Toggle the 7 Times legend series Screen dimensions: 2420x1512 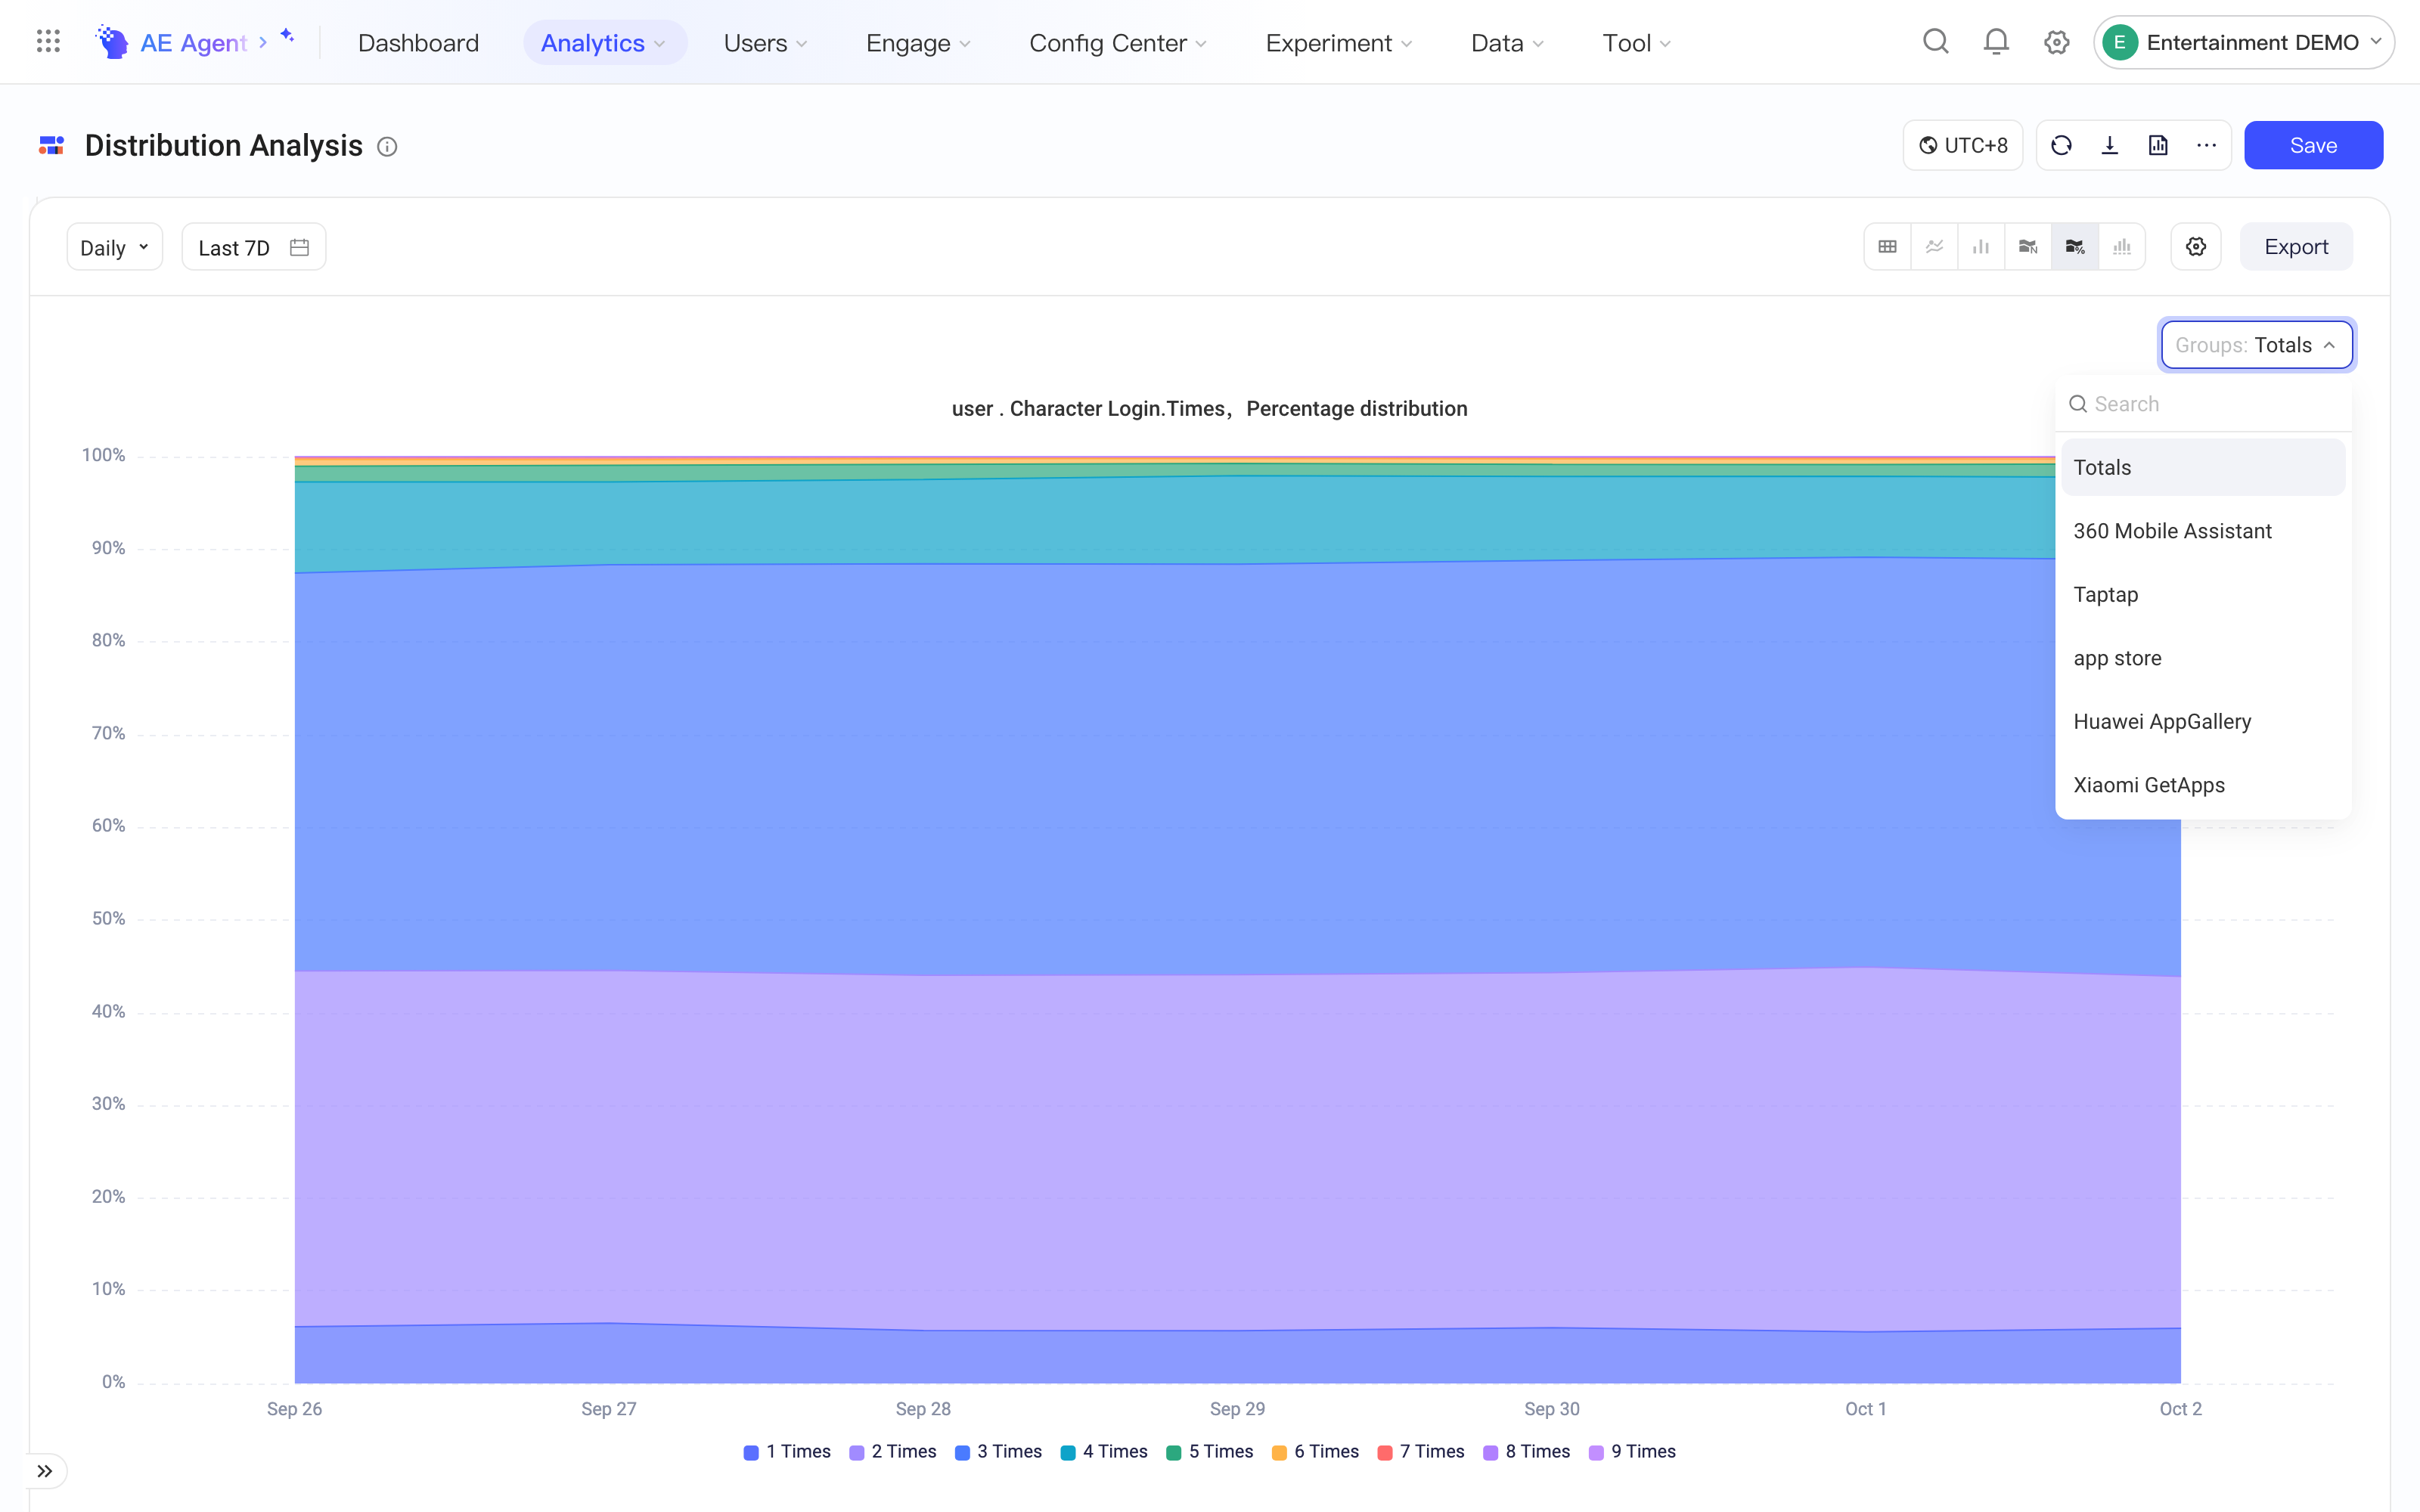[x=1421, y=1452]
